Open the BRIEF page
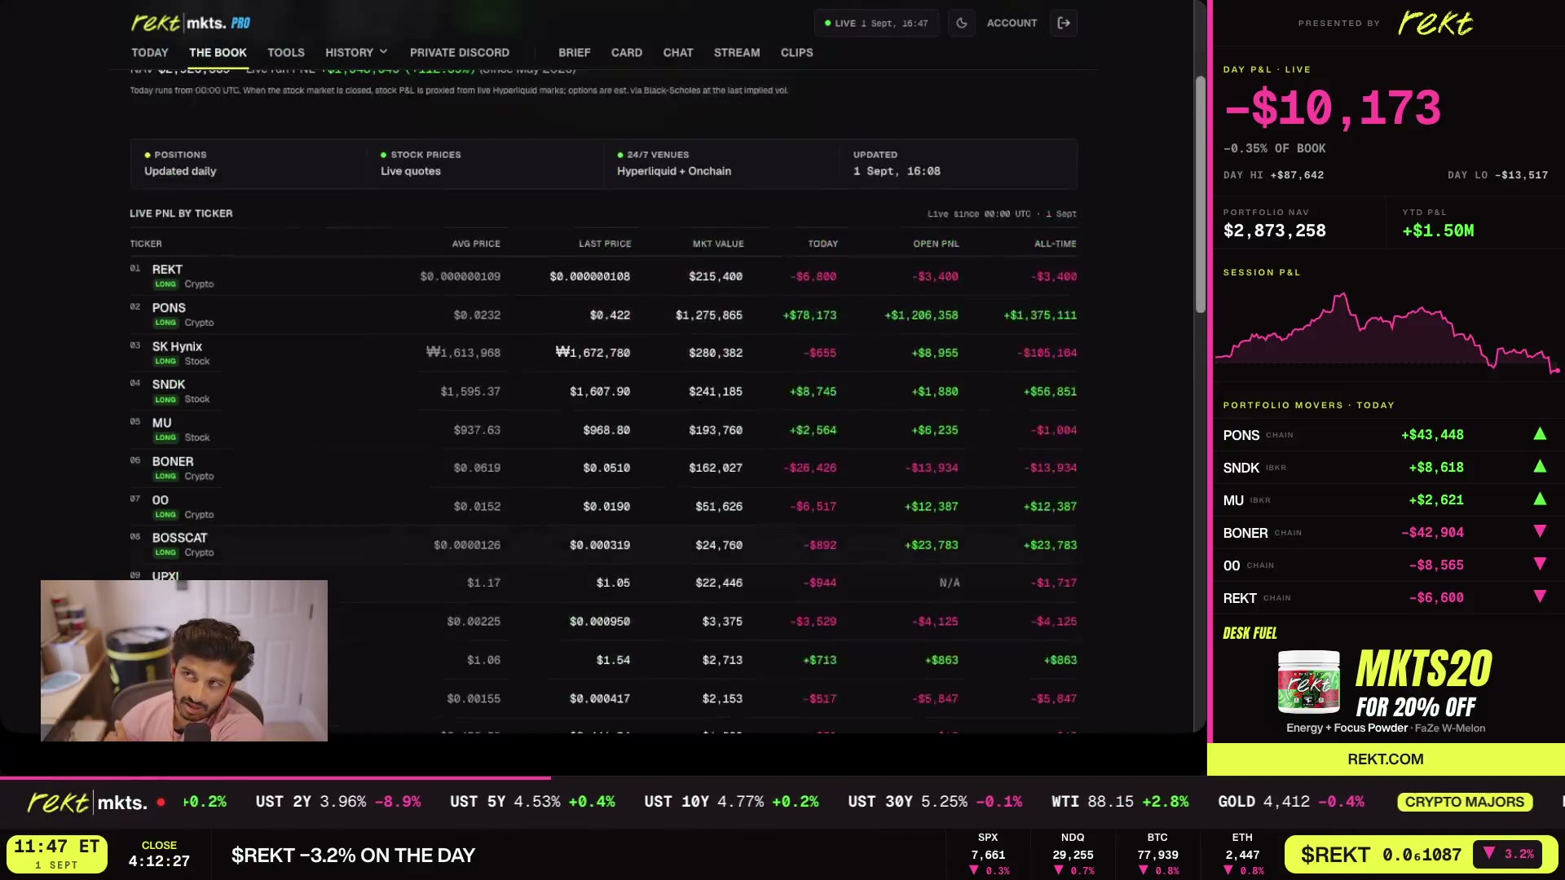 pos(575,52)
